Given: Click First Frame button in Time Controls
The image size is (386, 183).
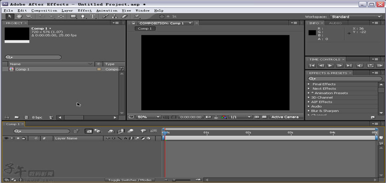Looking at the screenshot, I should pos(312,66).
